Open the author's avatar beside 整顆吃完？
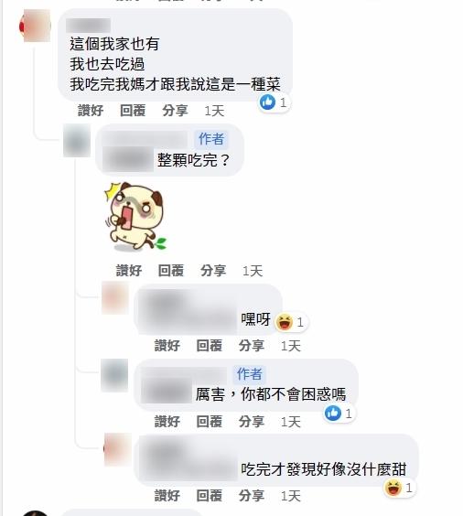The height and width of the screenshot is (516, 463). [x=77, y=141]
